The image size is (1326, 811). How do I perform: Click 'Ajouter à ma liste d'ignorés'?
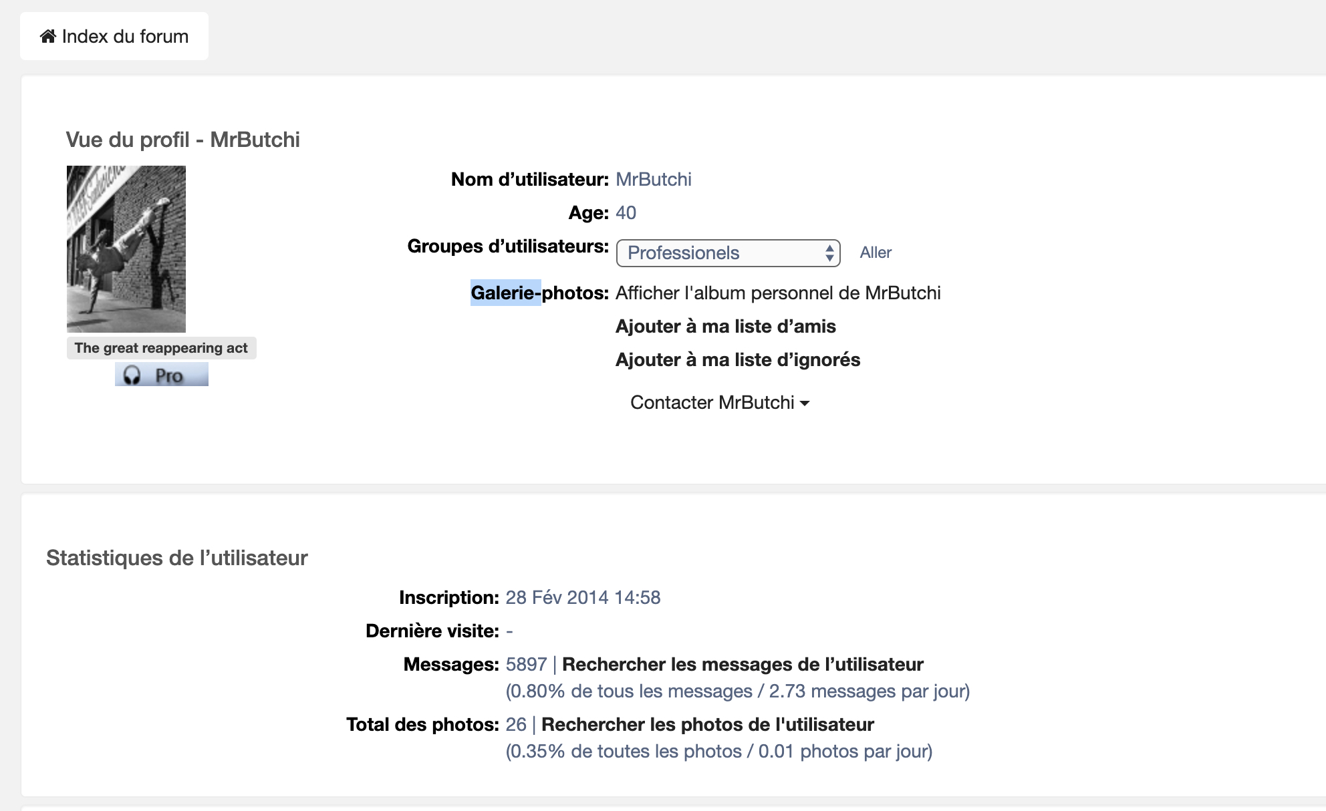tap(737, 359)
